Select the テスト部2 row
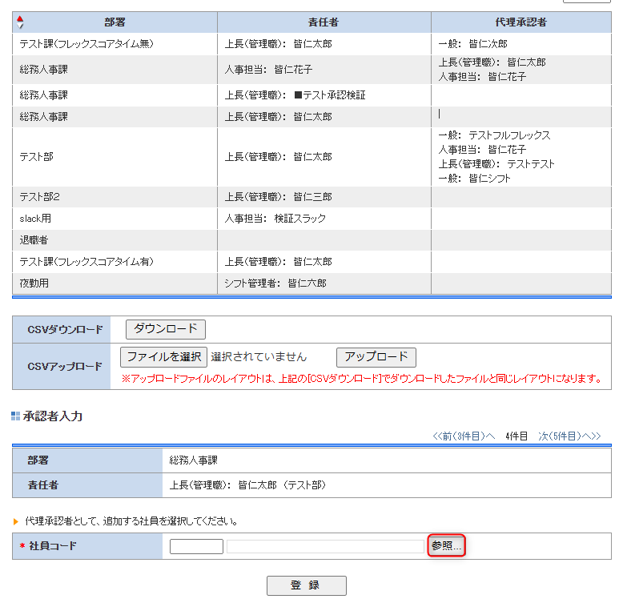Screen dimensions: 623x611 click(x=311, y=197)
